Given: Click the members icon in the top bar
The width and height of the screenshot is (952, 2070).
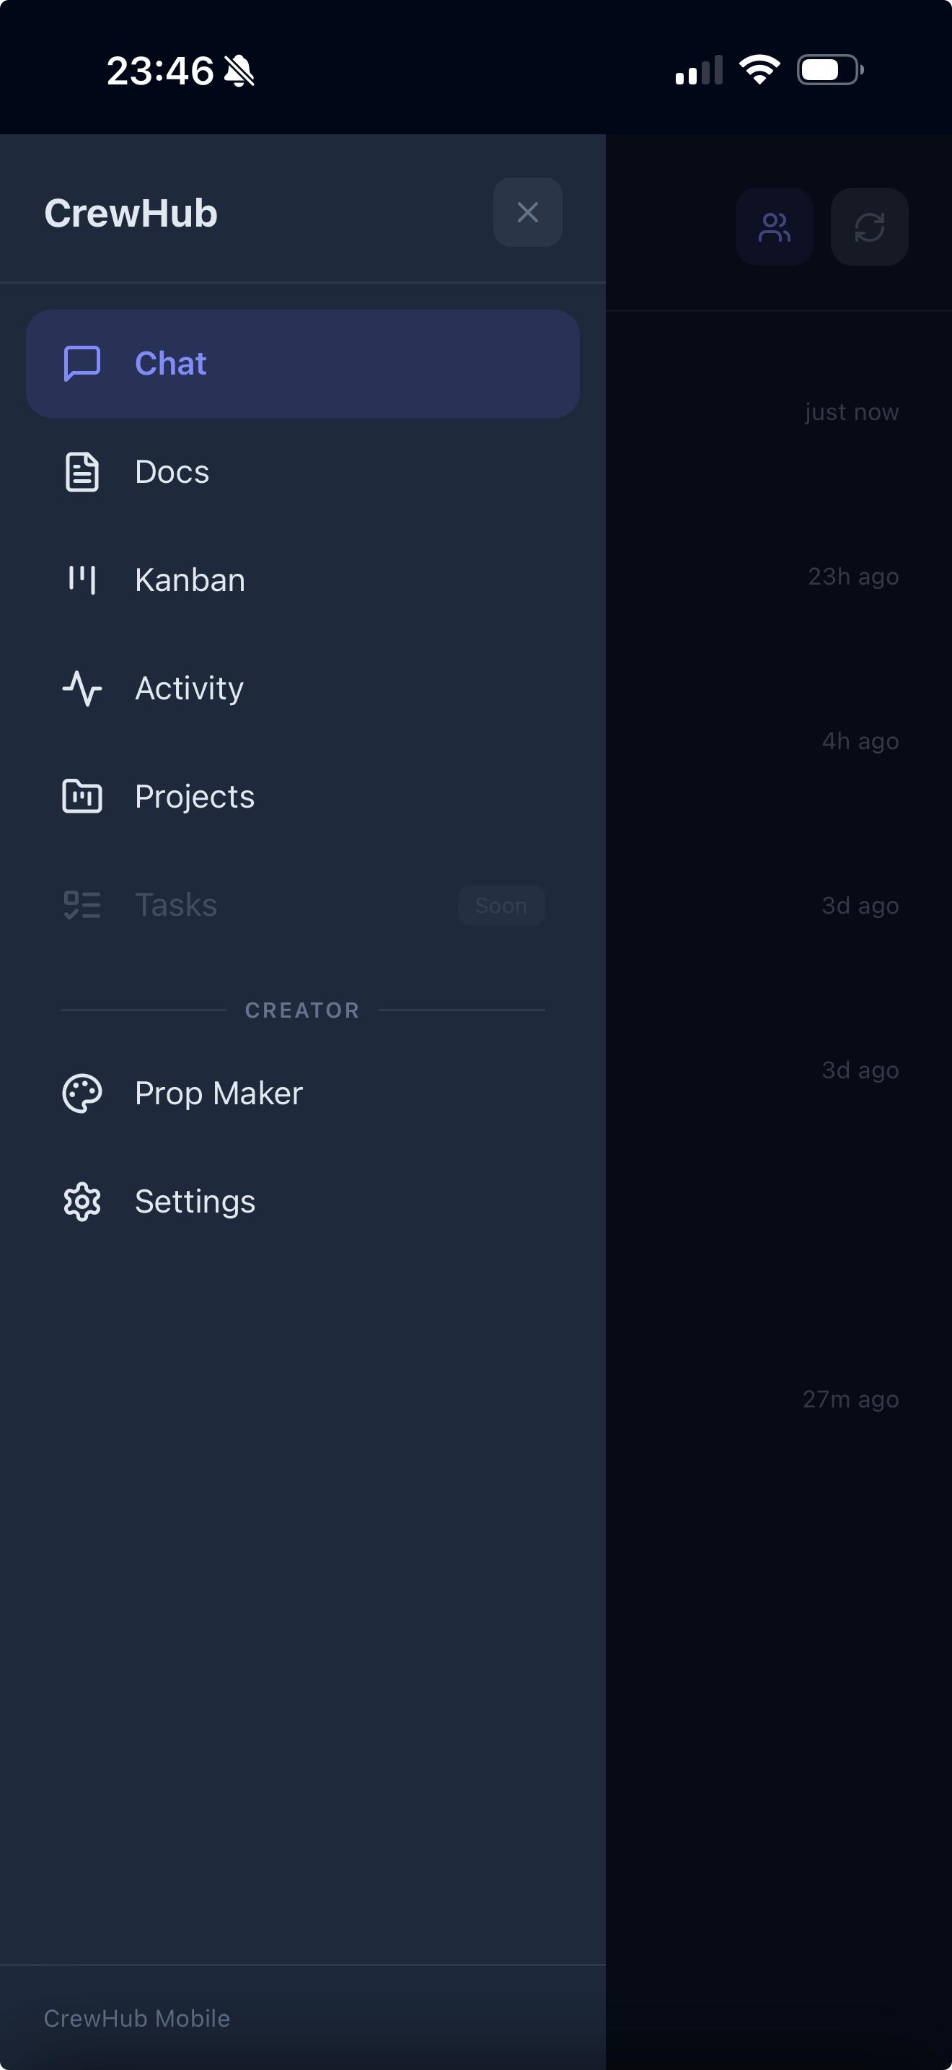Looking at the screenshot, I should [774, 227].
